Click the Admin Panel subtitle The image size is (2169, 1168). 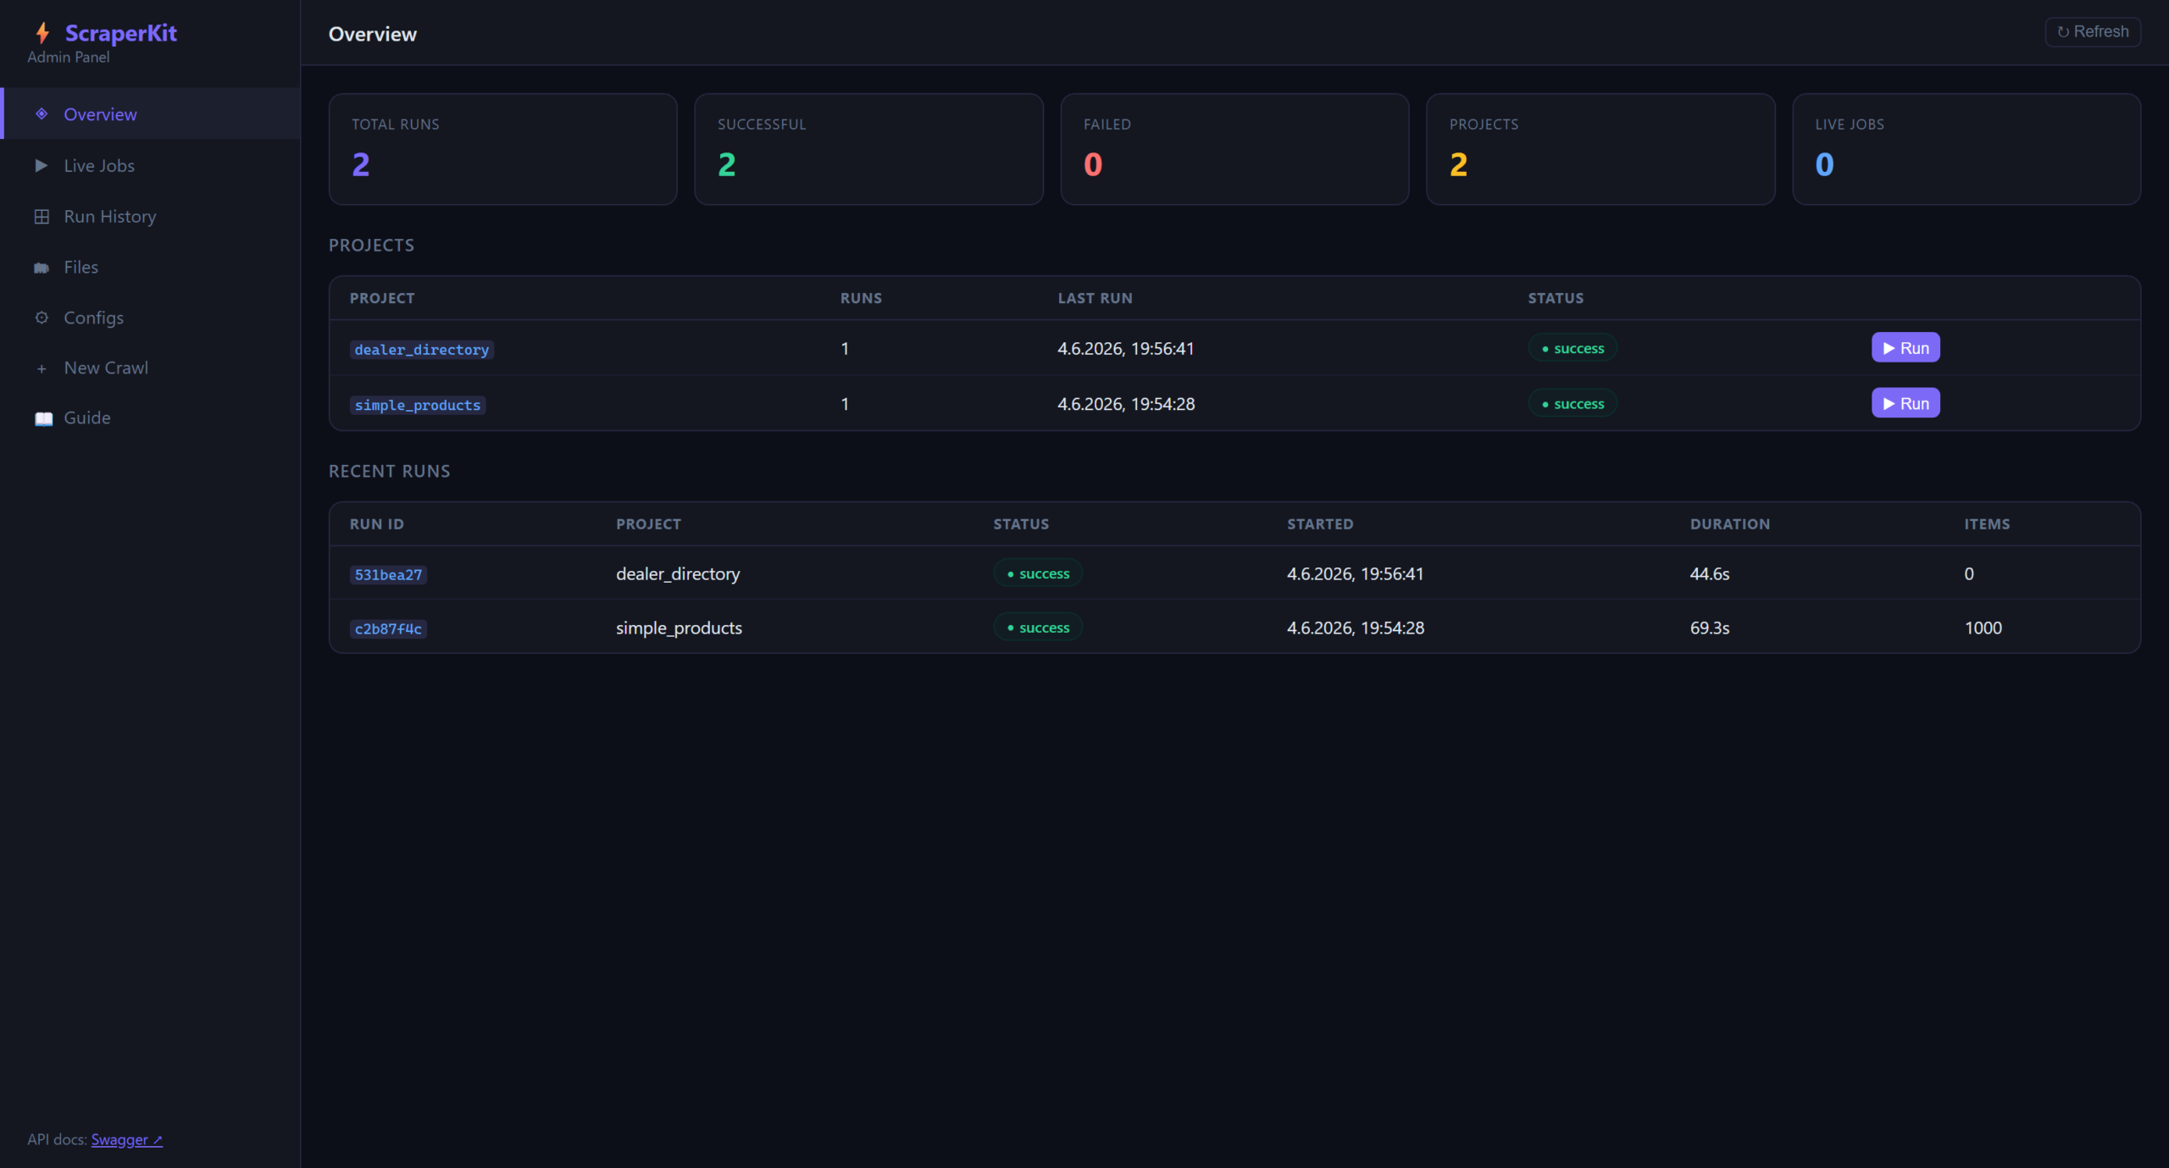[x=69, y=57]
